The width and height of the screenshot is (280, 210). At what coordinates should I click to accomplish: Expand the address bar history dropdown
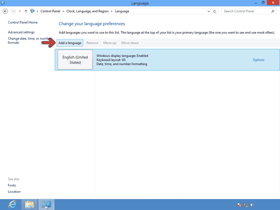coord(209,11)
